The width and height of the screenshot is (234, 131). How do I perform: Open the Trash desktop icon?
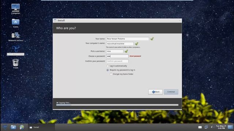pyautogui.click(x=15, y=64)
